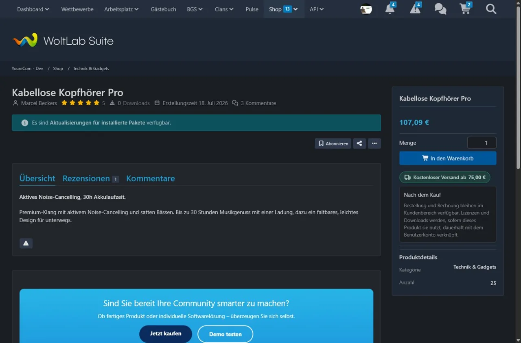Click the share icon button
Image resolution: width=521 pixels, height=343 pixels.
[x=359, y=143]
